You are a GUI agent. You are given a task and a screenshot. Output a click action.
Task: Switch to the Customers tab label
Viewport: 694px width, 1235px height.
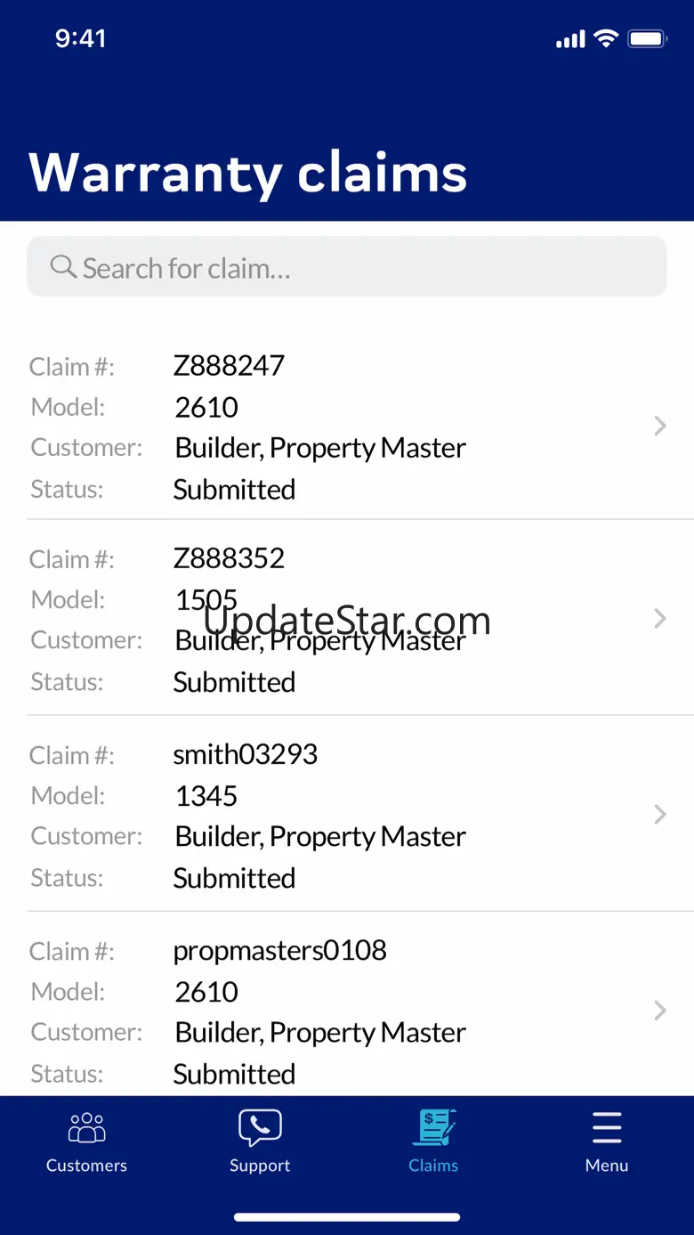[x=86, y=1166]
